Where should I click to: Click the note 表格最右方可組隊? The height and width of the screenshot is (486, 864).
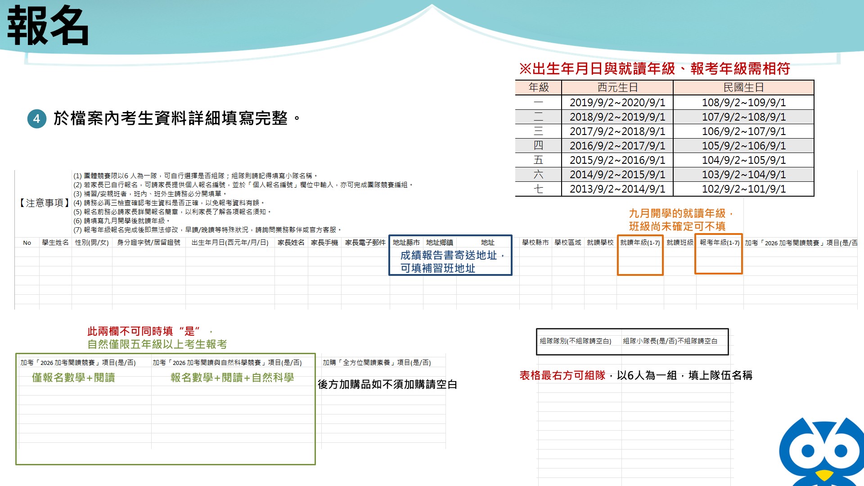pos(562,375)
